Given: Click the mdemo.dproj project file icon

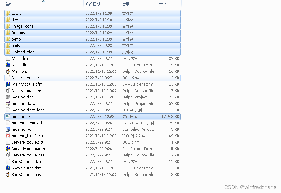Looking at the screenshot, I should pyautogui.click(x=8, y=103).
